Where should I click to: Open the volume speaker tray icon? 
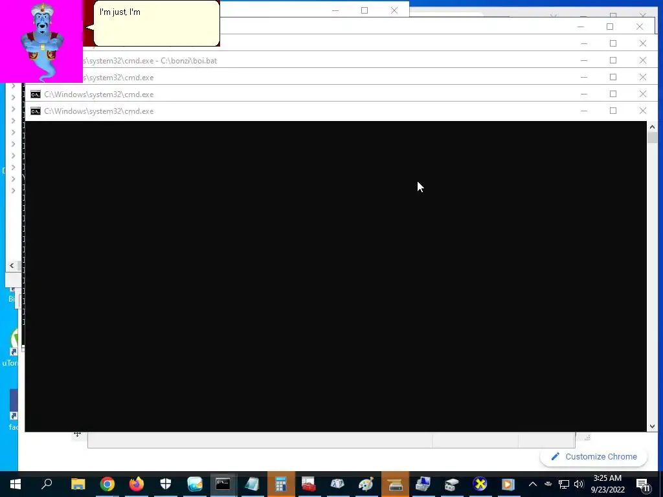(x=579, y=484)
